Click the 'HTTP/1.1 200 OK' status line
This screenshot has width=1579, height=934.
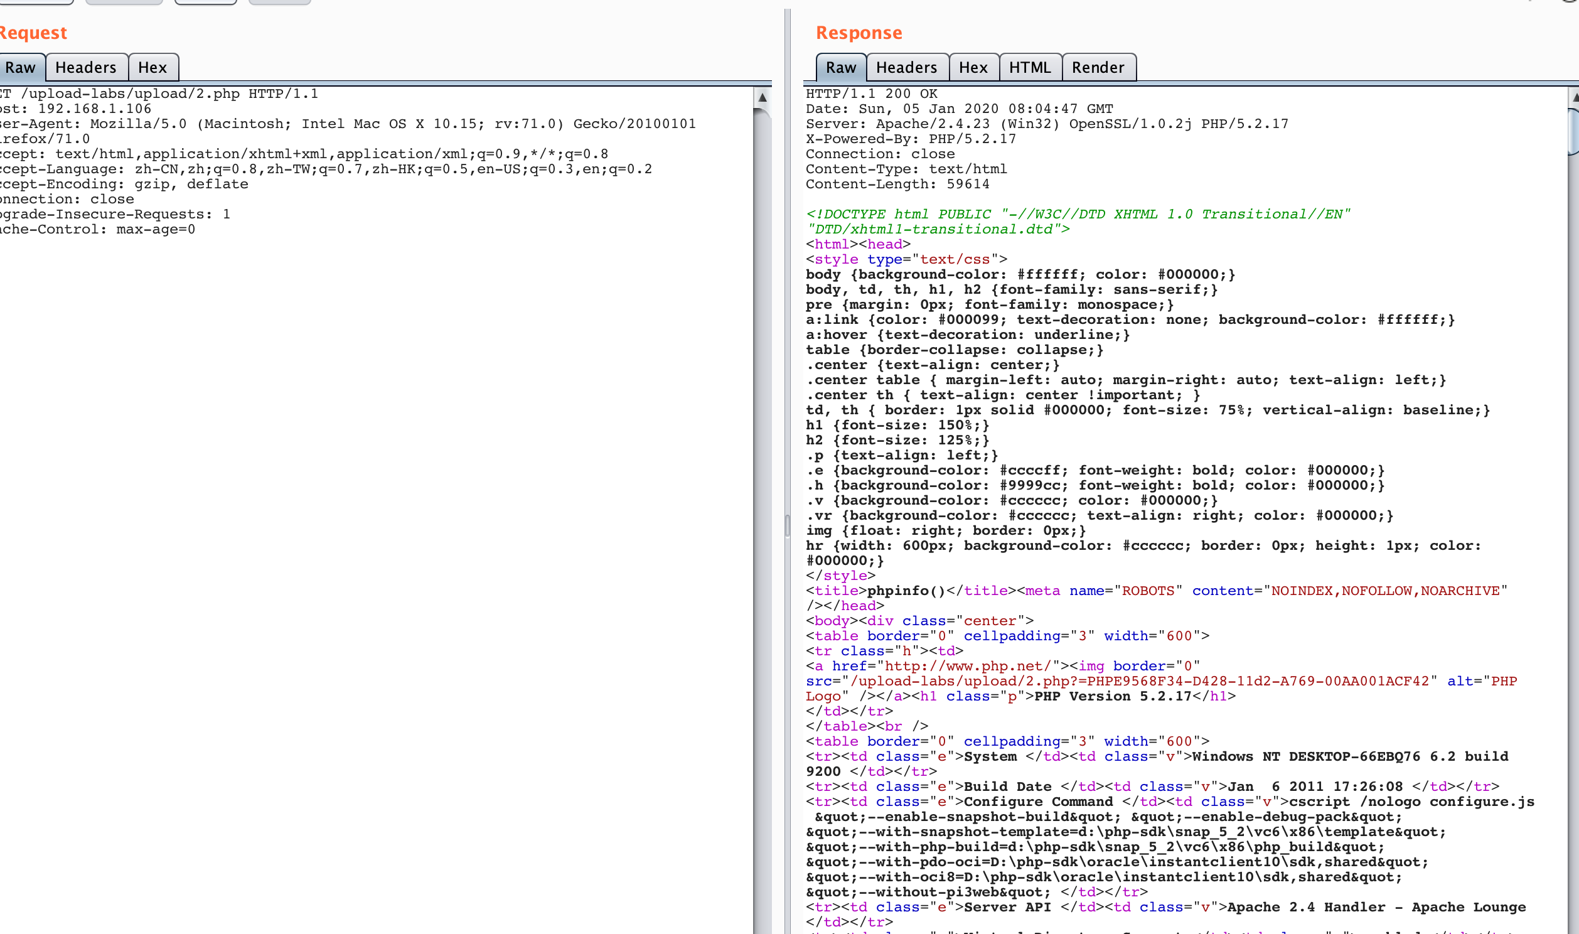[x=872, y=94]
